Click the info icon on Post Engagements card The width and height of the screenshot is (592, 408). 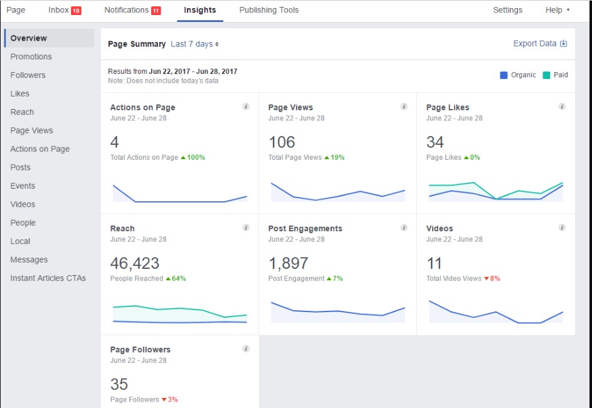(404, 228)
